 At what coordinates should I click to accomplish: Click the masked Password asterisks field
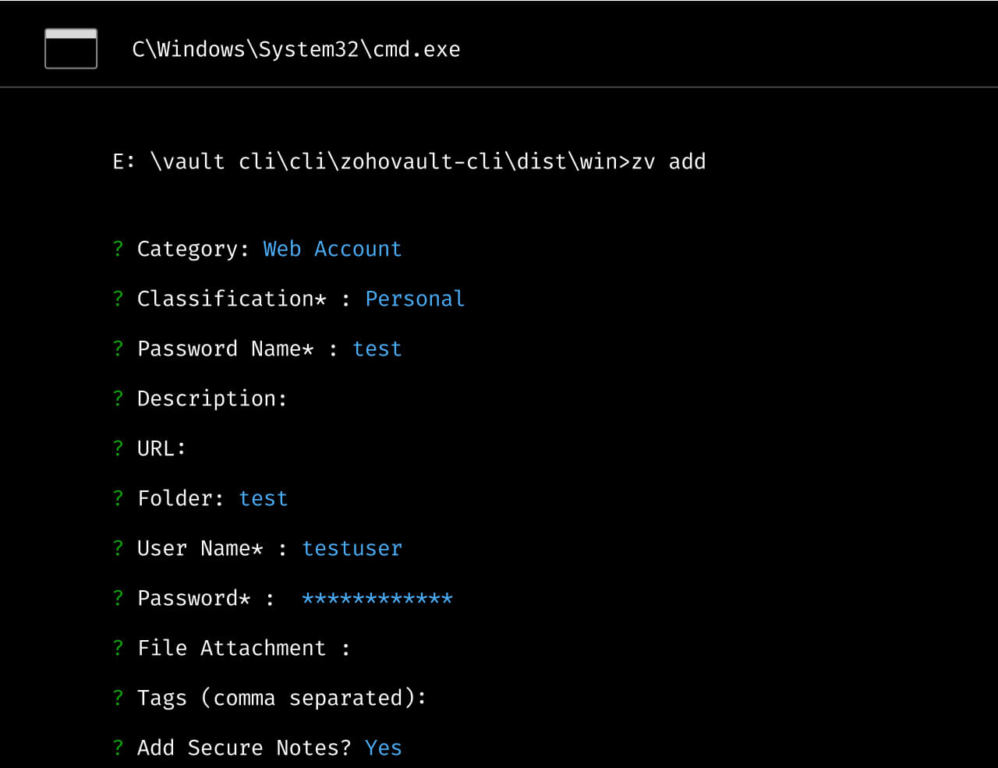pyautogui.click(x=377, y=598)
